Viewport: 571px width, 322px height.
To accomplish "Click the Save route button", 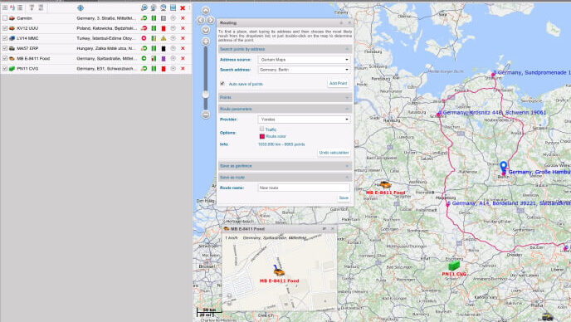I will [344, 198].
